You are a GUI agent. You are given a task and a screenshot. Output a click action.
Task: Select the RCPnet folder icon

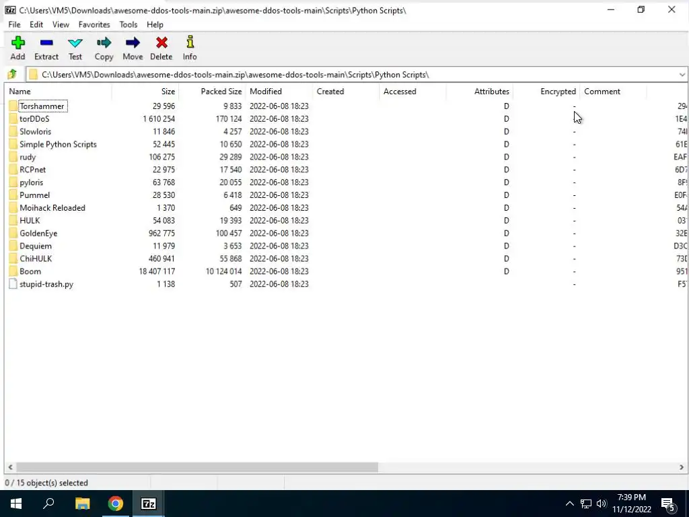[13, 170]
